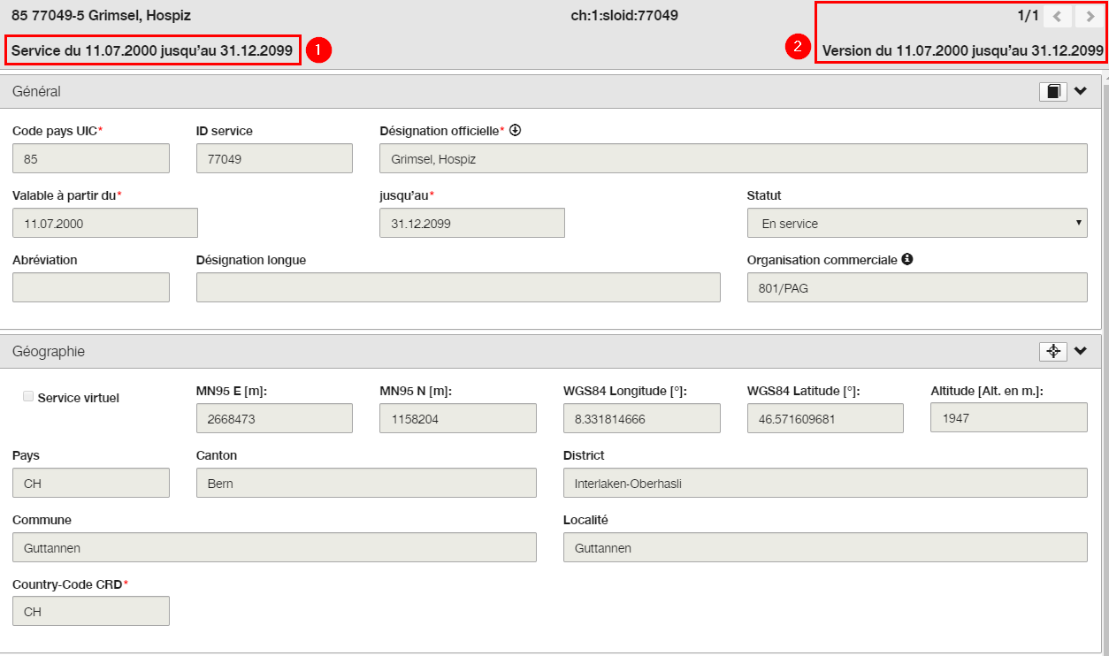Screen dimensions: 1109x656
Task: Click info icon beside Organisation commerciale
Action: point(906,260)
